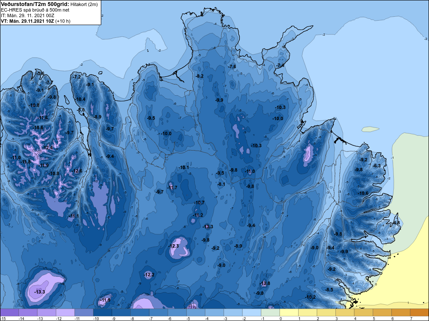Select the dark orange legend swatch labeled 7
The height and width of the screenshot is (321, 429).
tap(420, 312)
